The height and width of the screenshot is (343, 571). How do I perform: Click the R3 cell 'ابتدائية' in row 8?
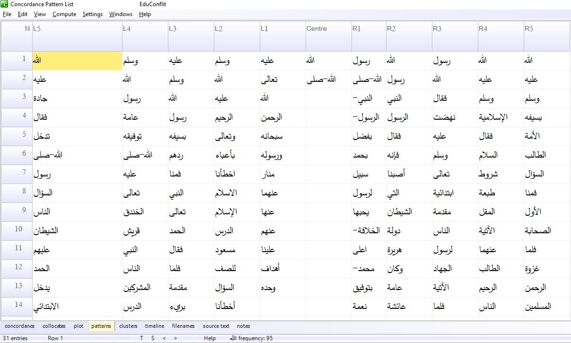point(455,193)
